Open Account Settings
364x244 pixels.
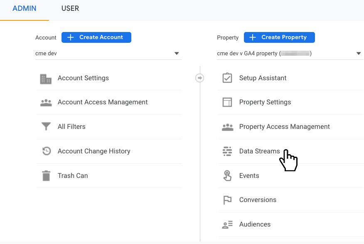point(109,78)
